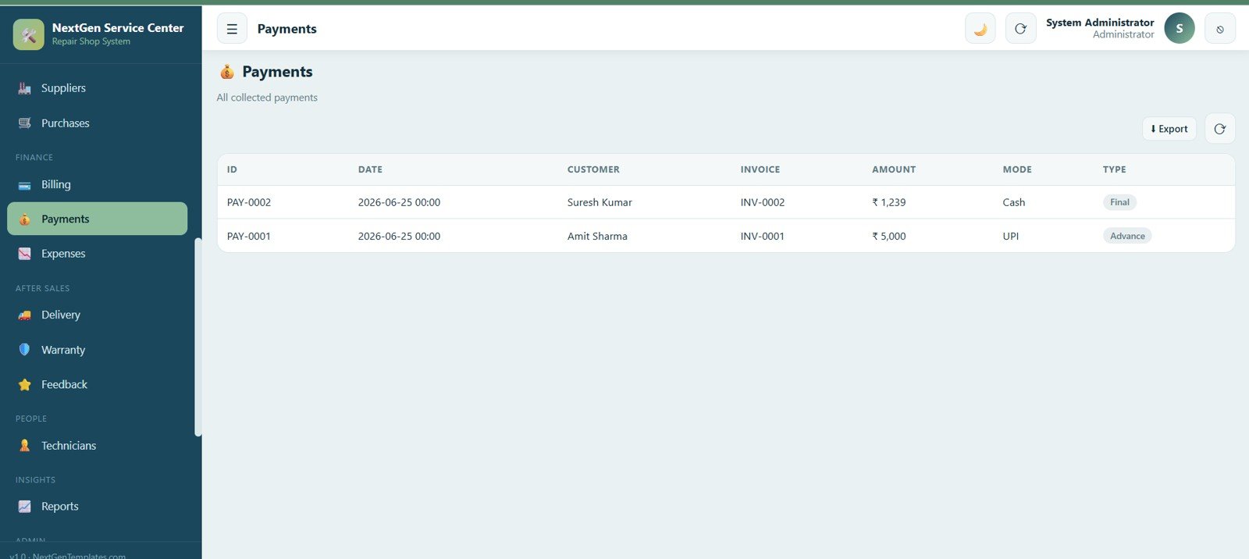Click the refresh icon in top header
This screenshot has width=1249, height=559.
coord(1020,29)
